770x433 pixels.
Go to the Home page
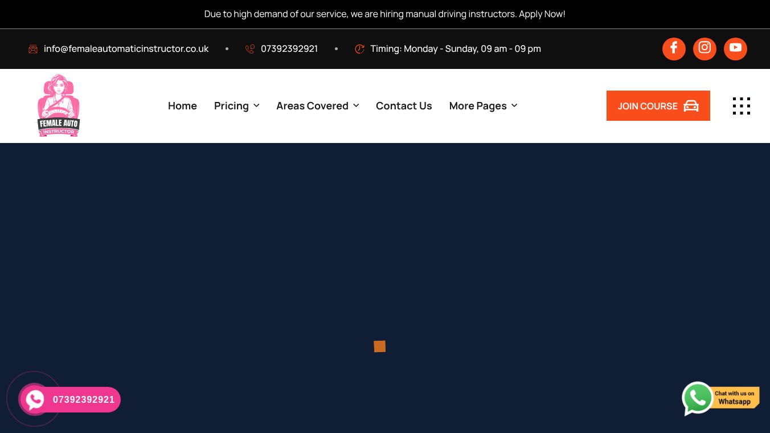182,106
